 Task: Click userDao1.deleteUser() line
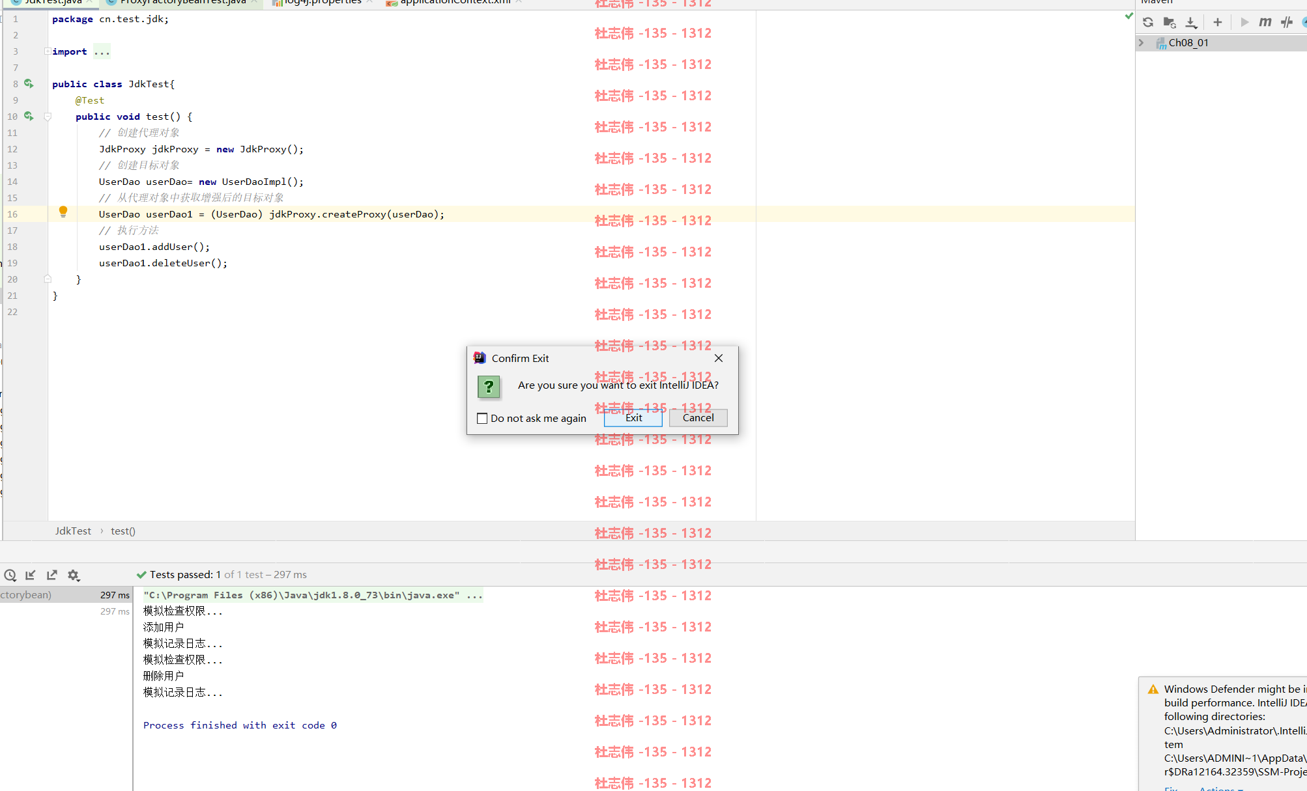[163, 263]
